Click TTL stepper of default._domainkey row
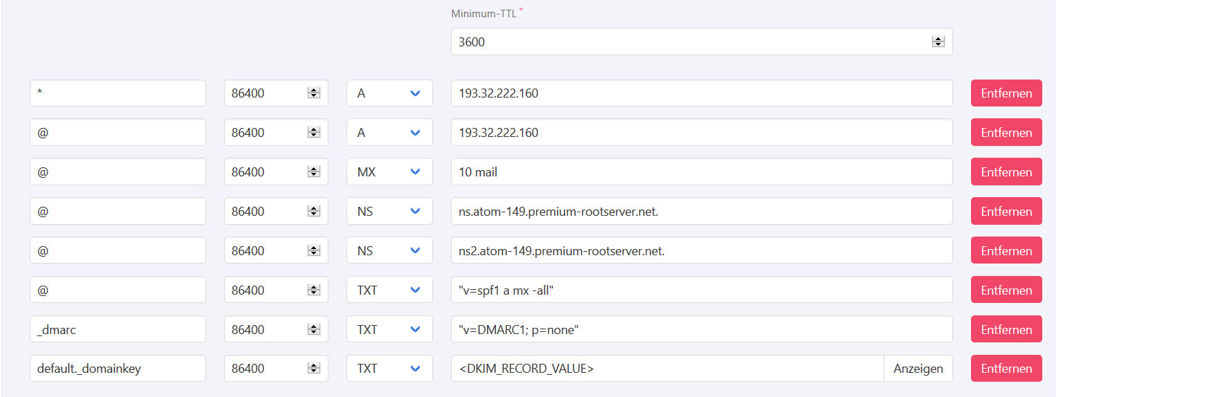The height and width of the screenshot is (397, 1211). (x=313, y=369)
